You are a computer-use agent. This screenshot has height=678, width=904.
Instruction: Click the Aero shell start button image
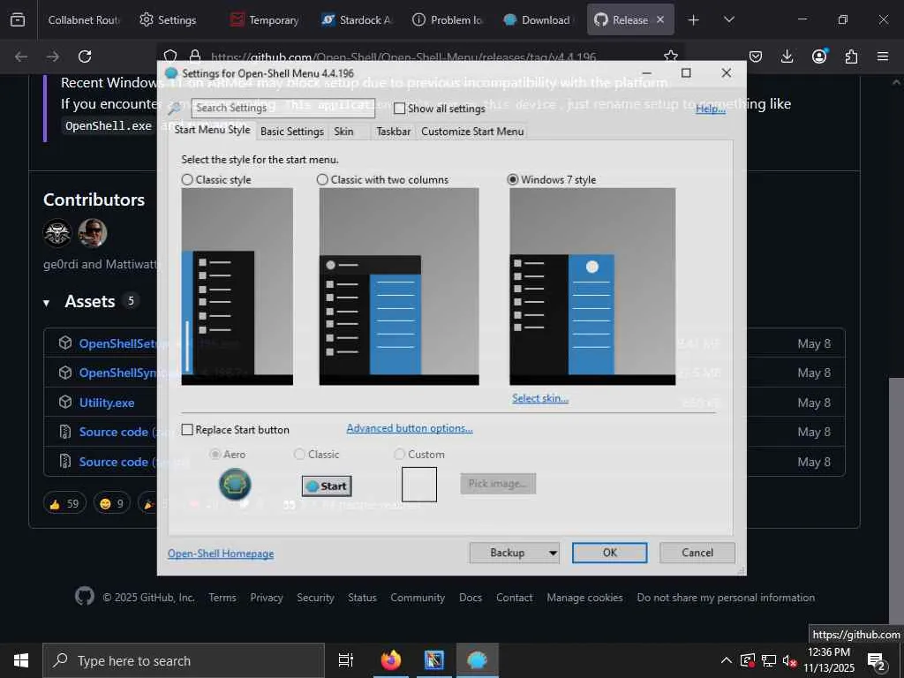[235, 485]
